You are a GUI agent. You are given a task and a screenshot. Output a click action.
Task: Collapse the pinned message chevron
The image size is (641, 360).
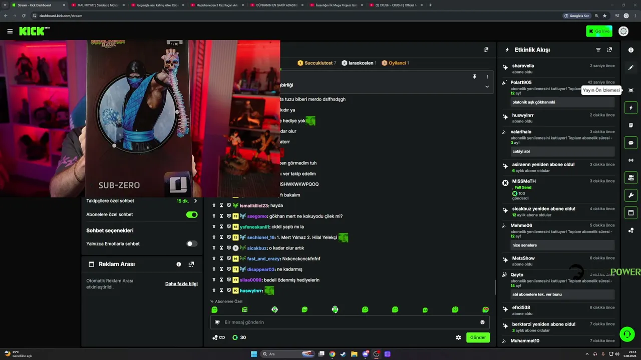point(487,86)
